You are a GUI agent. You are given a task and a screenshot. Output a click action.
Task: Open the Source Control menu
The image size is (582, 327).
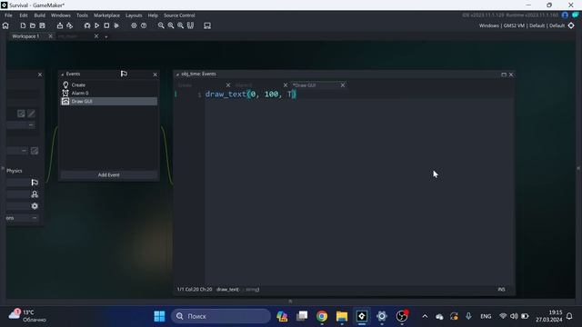tap(179, 15)
